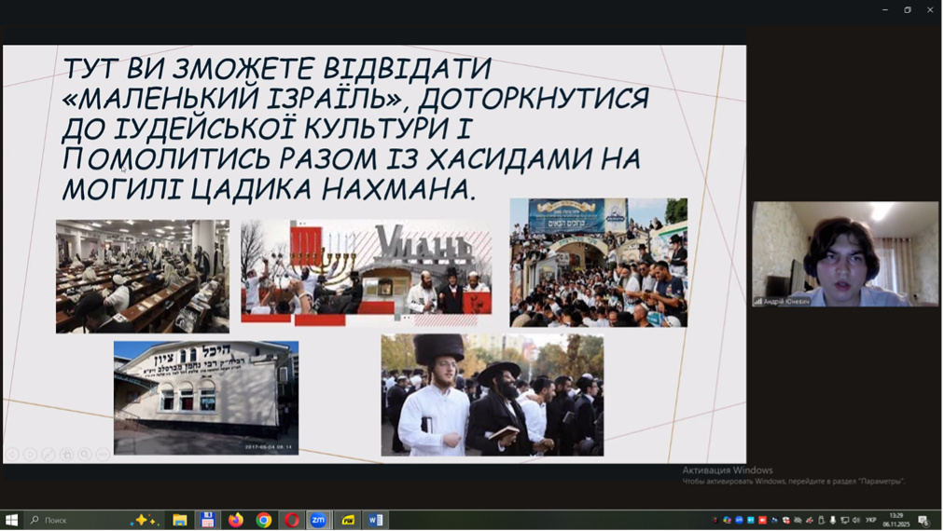Advance to next slide using slideshow arrow

[x=30, y=455]
